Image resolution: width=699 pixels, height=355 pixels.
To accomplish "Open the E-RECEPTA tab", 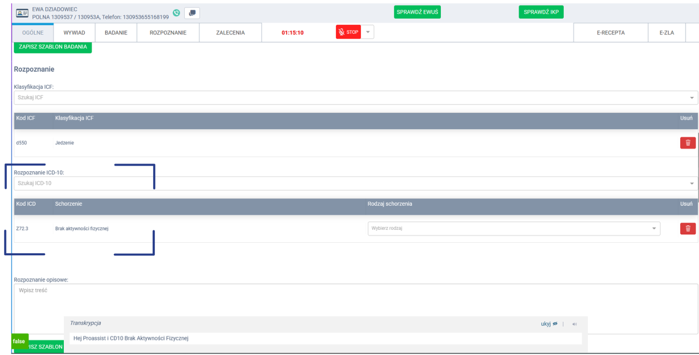I will (x=610, y=33).
